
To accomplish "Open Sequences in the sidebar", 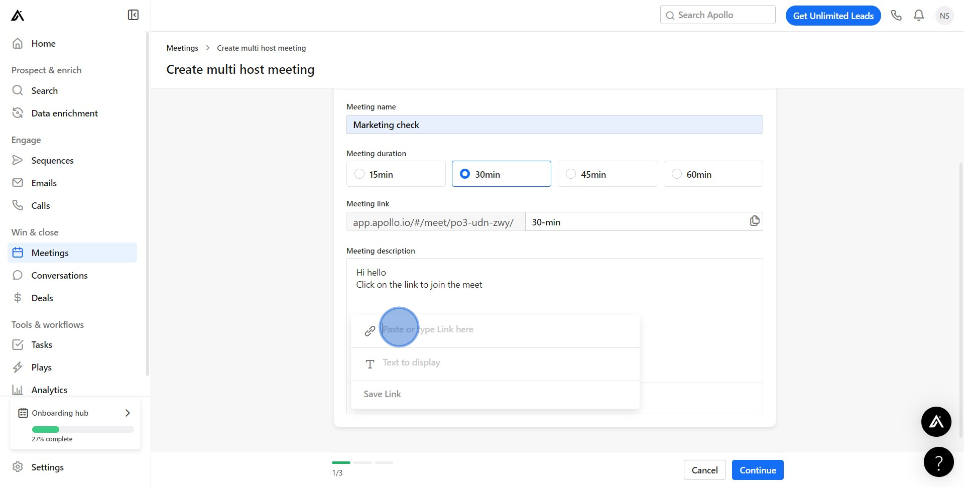I will point(72,160).
